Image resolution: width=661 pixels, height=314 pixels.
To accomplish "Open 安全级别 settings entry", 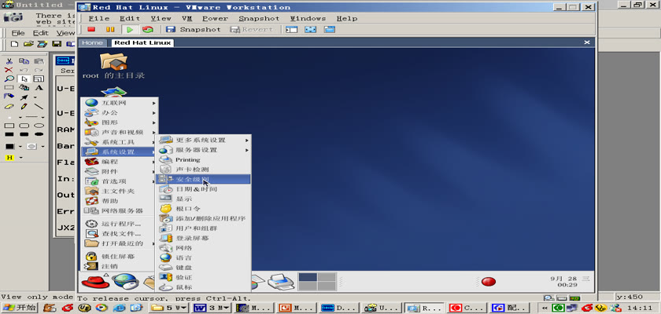I will click(x=204, y=180).
